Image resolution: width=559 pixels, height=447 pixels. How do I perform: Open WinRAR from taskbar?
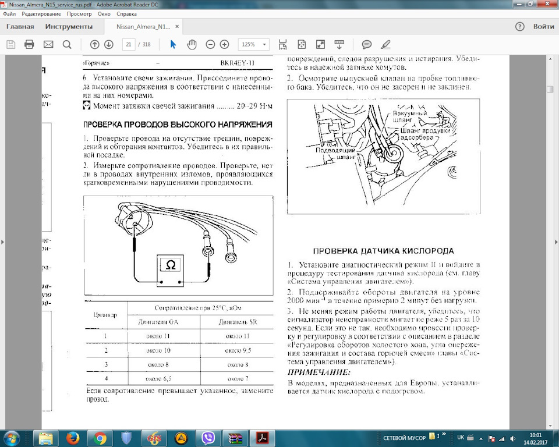235,438
